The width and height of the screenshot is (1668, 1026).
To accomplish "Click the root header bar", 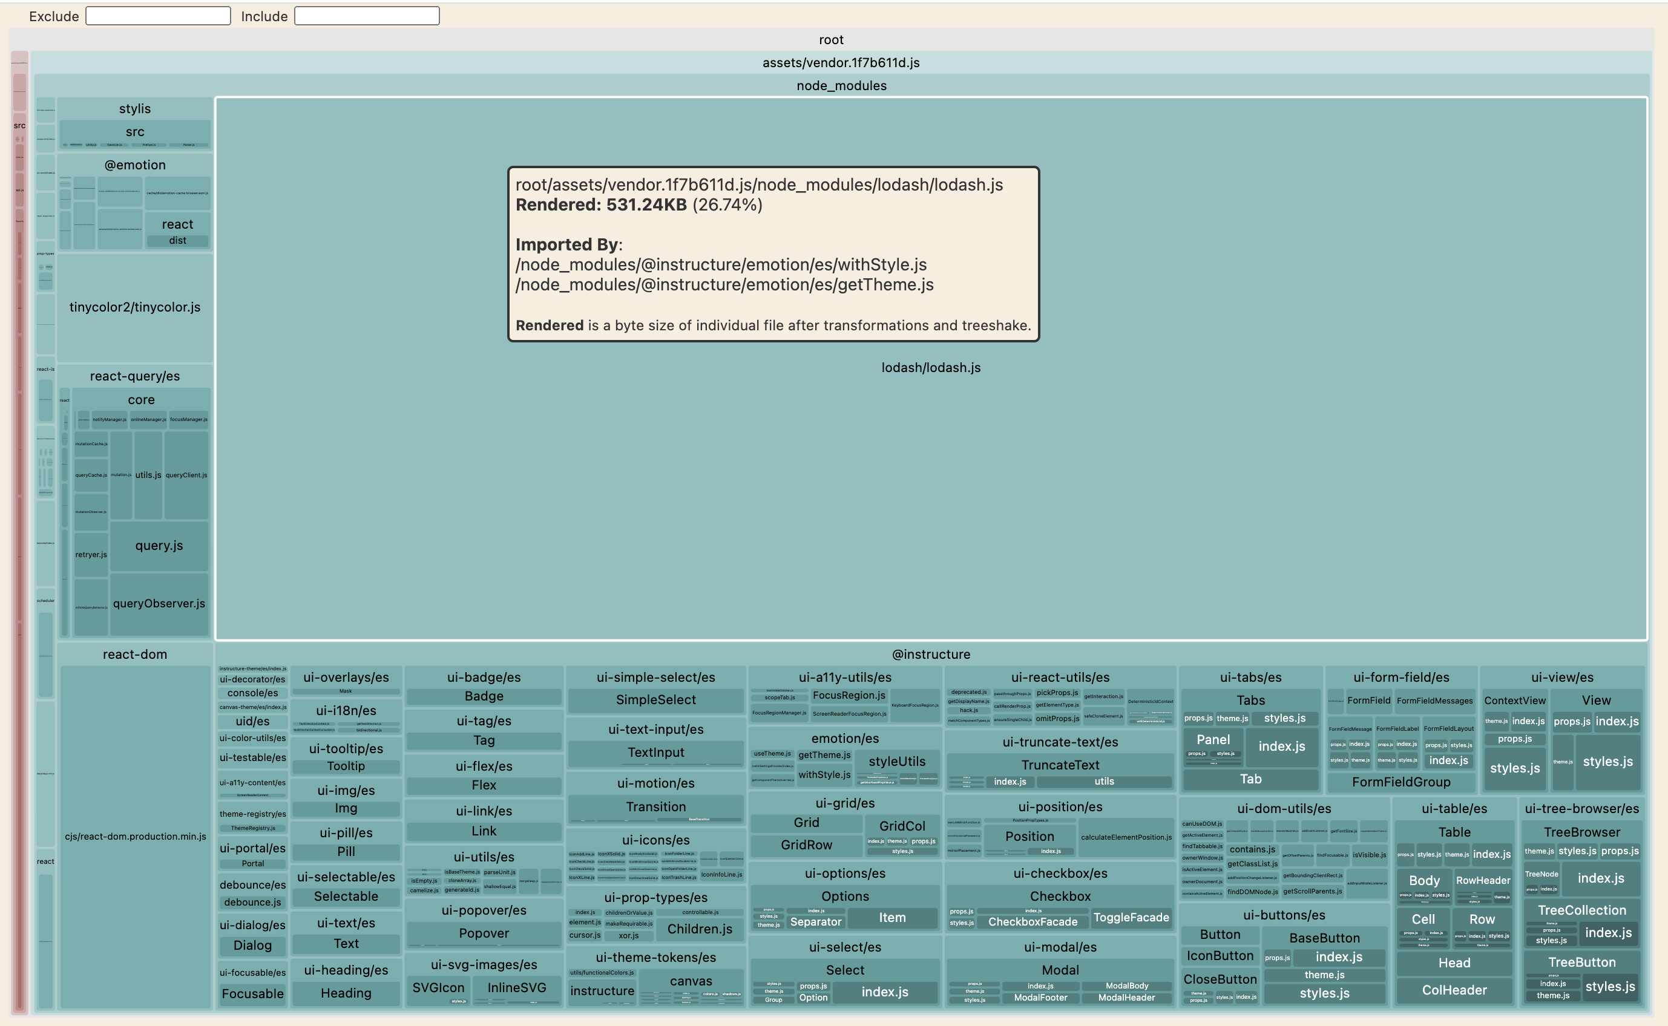I will click(833, 39).
